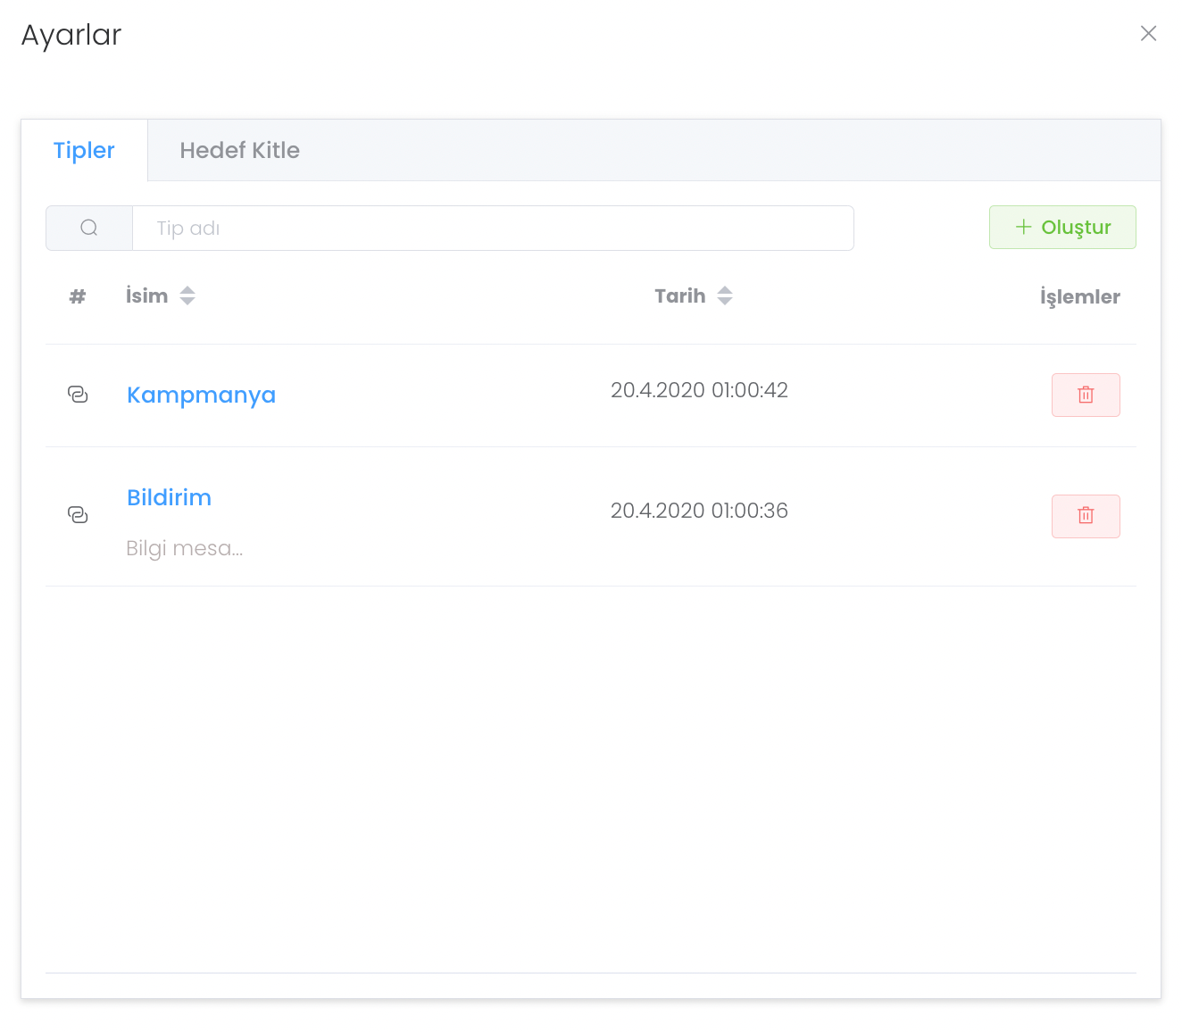The image size is (1182, 1032).
Task: Click the link icon beside Kampmanya
Action: pyautogui.click(x=78, y=395)
